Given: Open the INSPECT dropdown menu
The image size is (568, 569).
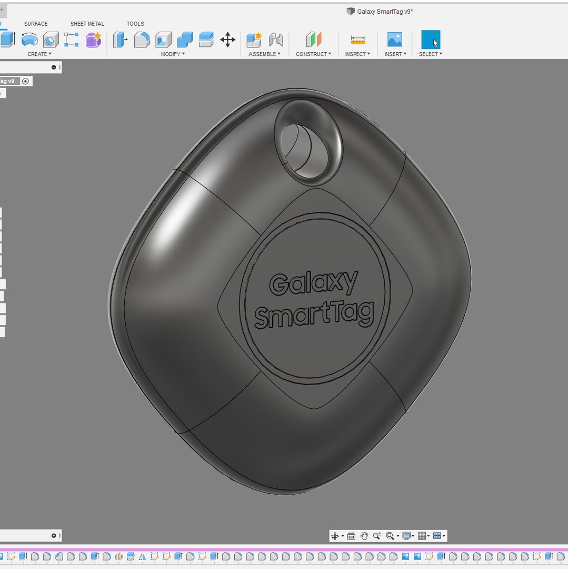Looking at the screenshot, I should (358, 54).
